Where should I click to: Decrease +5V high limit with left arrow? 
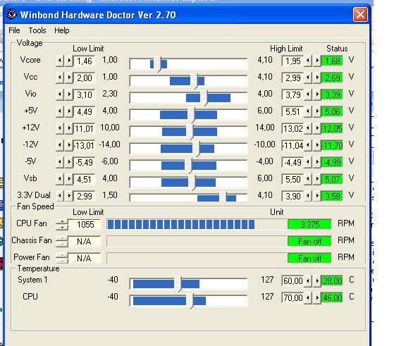308,111
